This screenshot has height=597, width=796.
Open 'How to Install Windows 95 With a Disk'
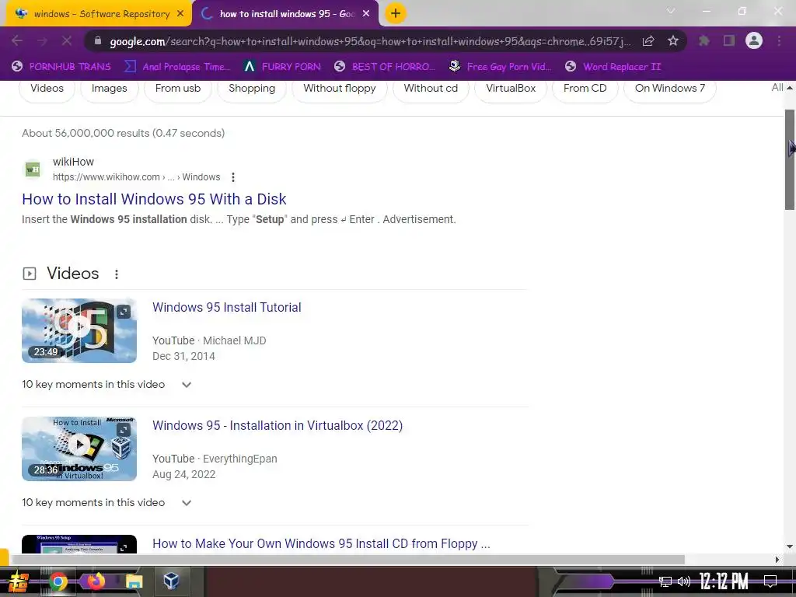(x=154, y=199)
